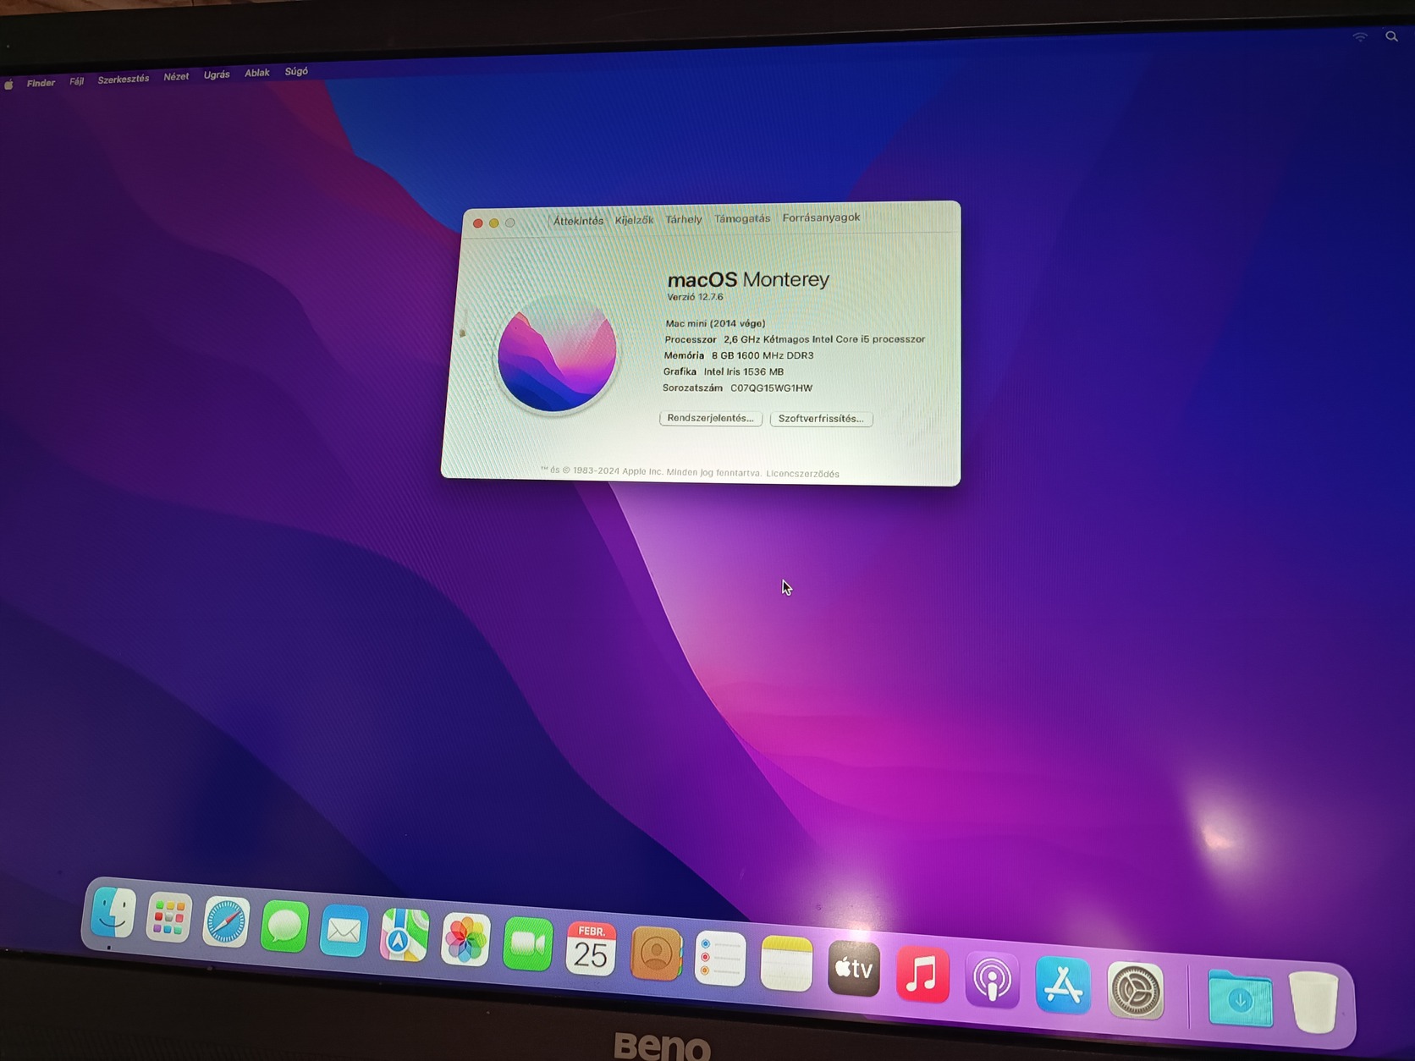This screenshot has height=1061, width=1415.
Task: Click the serial number C07QG15WG1HW
Action: tap(771, 388)
